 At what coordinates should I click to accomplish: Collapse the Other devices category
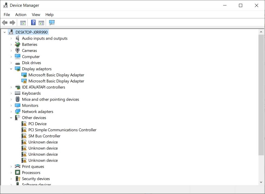tap(11, 118)
